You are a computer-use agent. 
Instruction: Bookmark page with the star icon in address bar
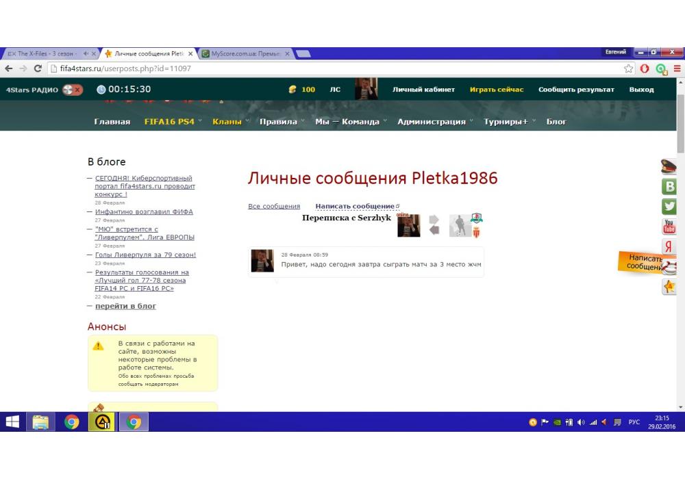point(629,68)
